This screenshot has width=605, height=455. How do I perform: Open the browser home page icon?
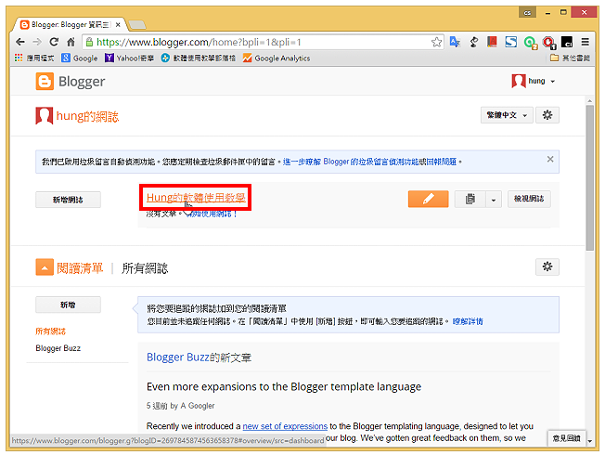coord(71,42)
